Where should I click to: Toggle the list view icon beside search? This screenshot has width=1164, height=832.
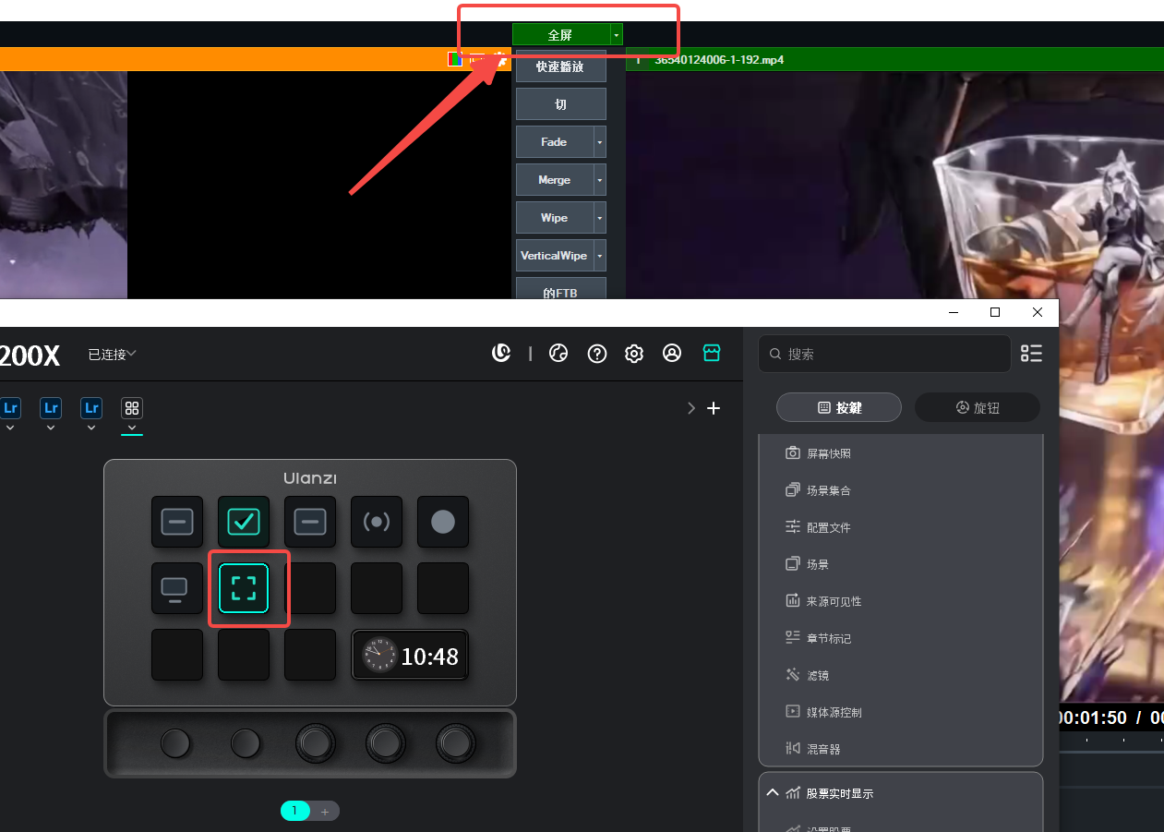pyautogui.click(x=1031, y=354)
